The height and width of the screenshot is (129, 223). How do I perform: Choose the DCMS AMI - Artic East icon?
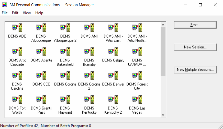(x=113, y=28)
